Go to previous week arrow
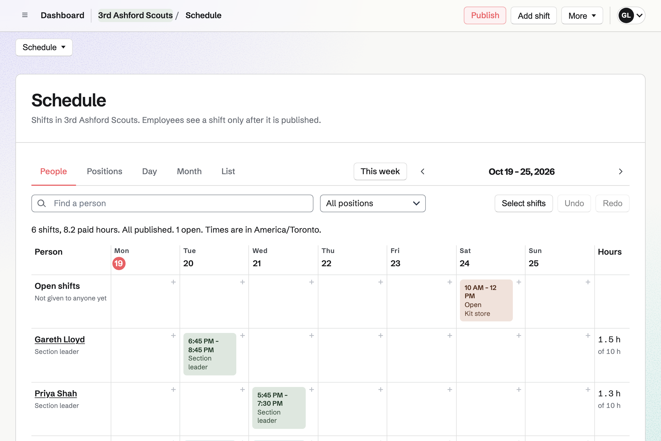 pyautogui.click(x=422, y=171)
